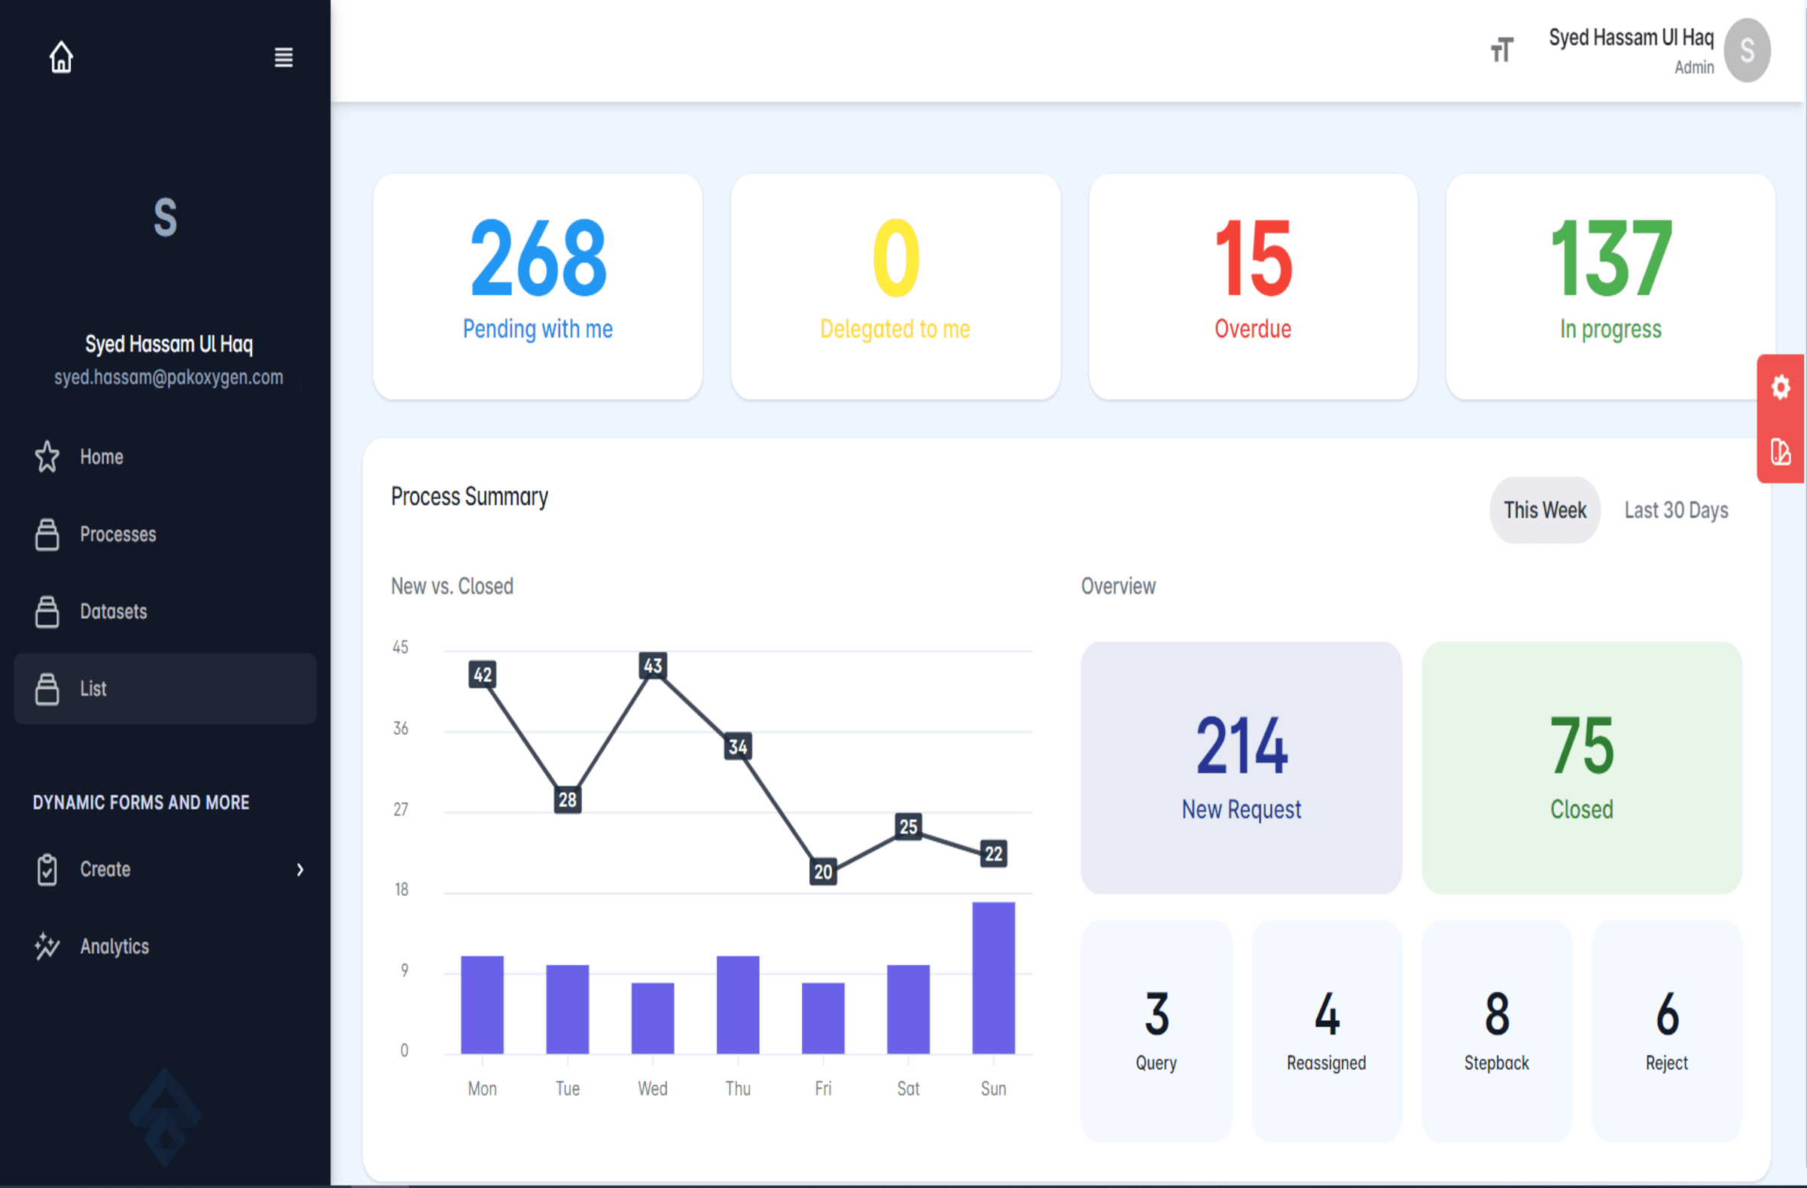The height and width of the screenshot is (1188, 1807).
Task: Click the Monday bar in the chart
Action: click(482, 1004)
